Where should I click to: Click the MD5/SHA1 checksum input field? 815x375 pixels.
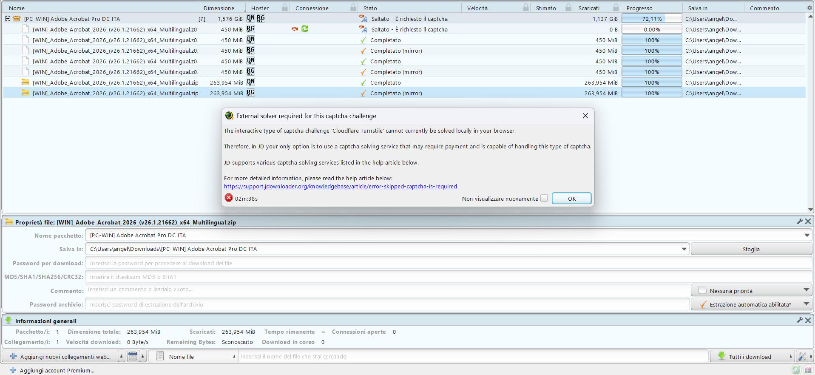(x=449, y=277)
